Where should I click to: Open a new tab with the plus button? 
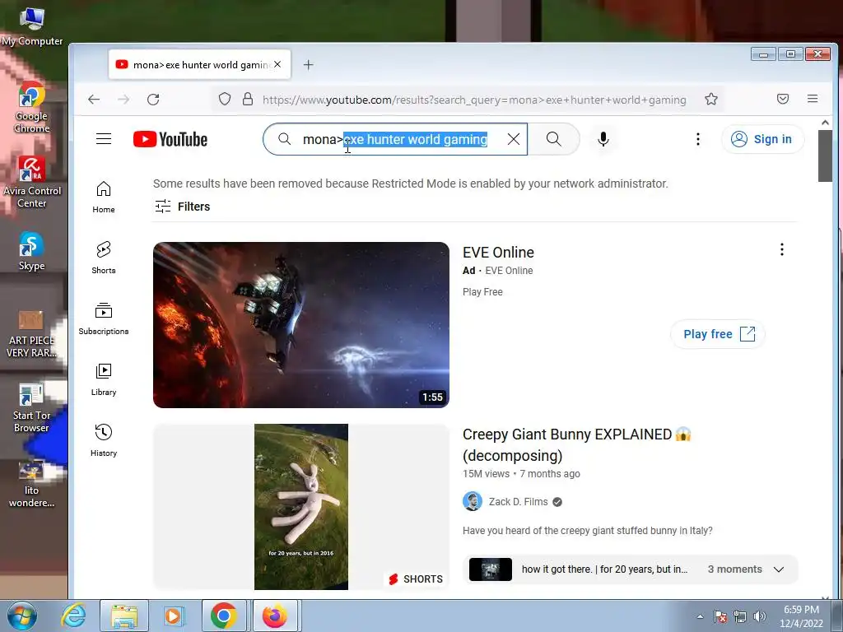[x=308, y=65]
